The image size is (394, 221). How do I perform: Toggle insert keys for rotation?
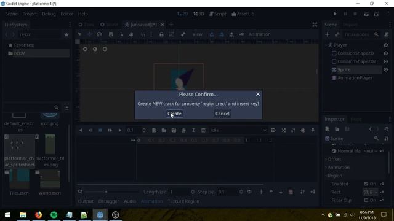coord(222,34)
